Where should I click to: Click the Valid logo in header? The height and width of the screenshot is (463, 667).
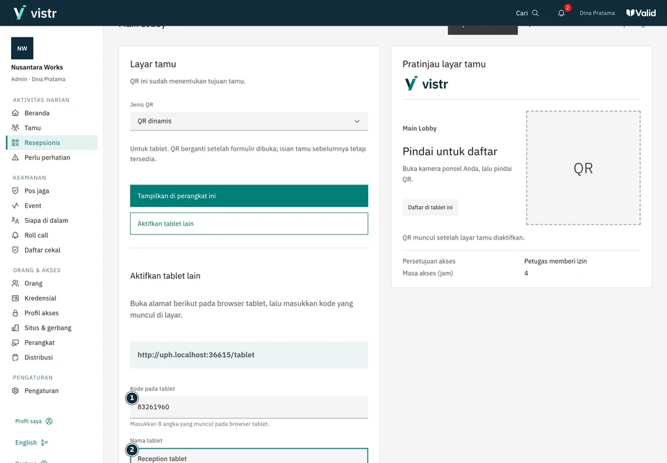641,13
